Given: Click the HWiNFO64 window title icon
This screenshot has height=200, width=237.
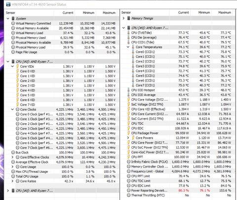Looking at the screenshot, I should (x=8, y=4).
